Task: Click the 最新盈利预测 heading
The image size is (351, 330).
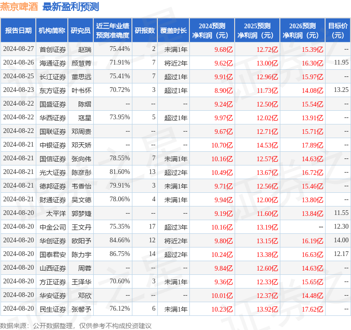Action: (71, 7)
